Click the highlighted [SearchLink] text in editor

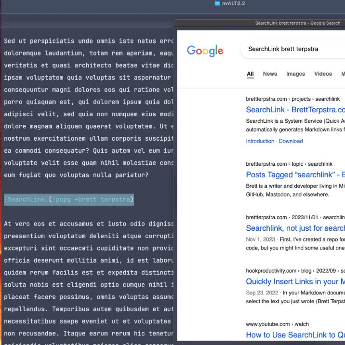(x=25, y=199)
